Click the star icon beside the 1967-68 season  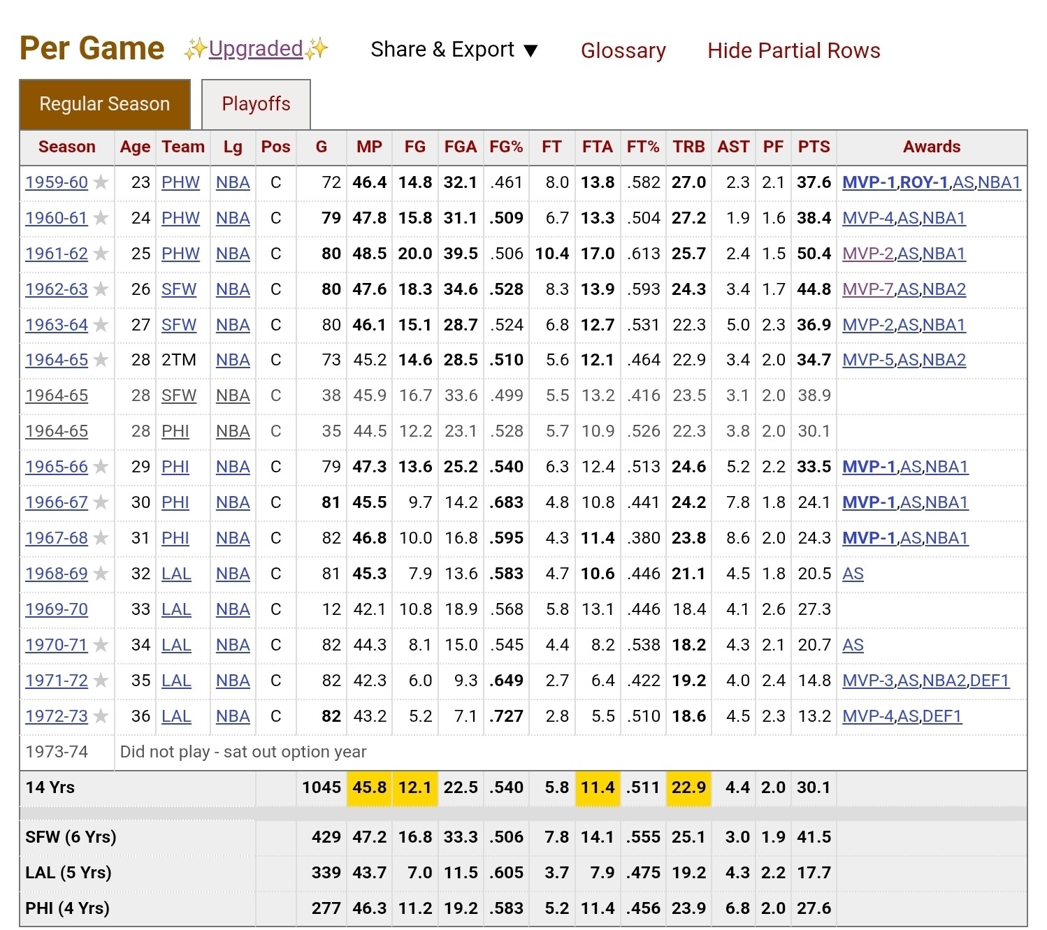[x=101, y=538]
